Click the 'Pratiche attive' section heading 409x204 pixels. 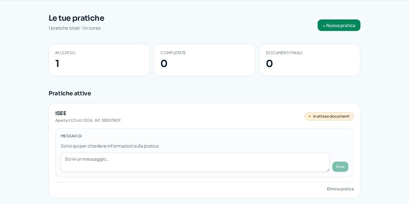(70, 93)
